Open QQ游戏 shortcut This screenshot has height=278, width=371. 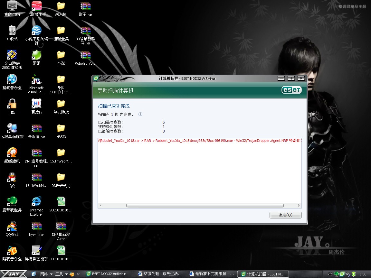tap(12, 228)
